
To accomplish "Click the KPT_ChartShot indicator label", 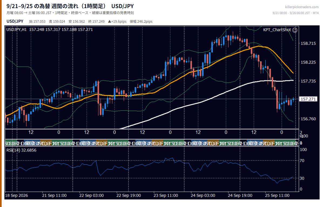I will [277, 30].
